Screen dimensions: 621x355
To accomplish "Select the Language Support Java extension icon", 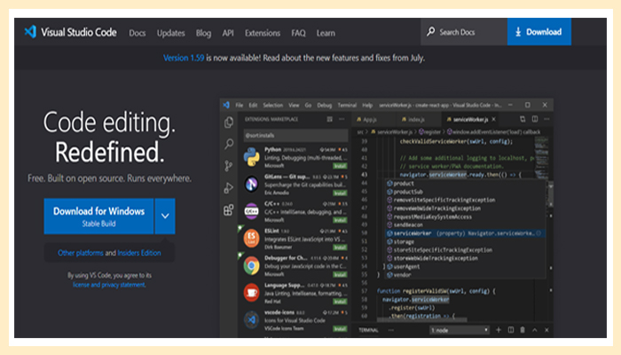I will (251, 292).
